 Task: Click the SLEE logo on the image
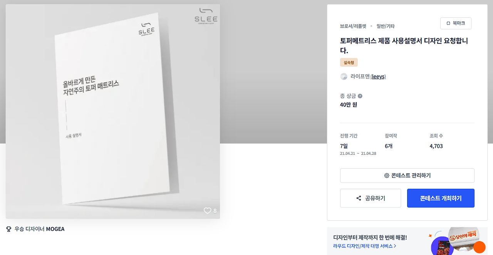click(206, 15)
